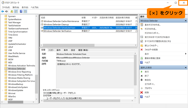Sort by 名前 column header
Screen dimensions: 188x108
click(x=60, y=18)
